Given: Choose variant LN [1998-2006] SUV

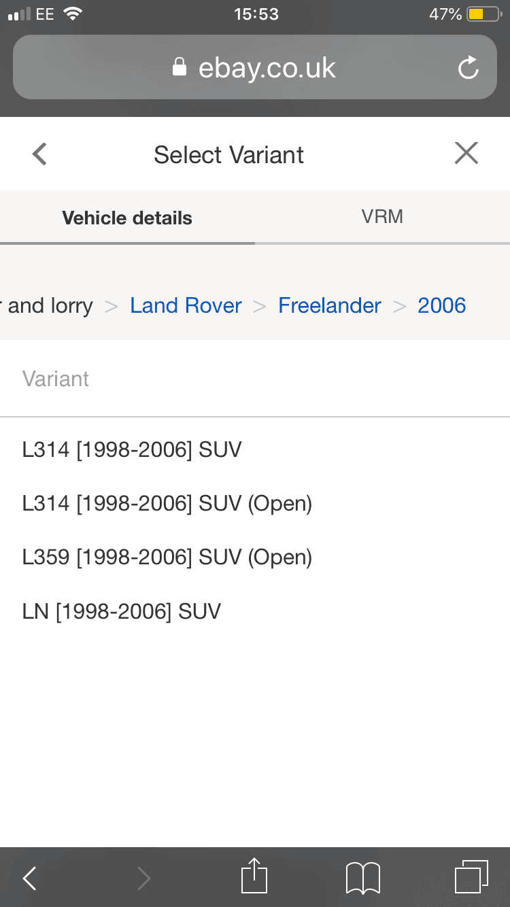Looking at the screenshot, I should coord(255,612).
